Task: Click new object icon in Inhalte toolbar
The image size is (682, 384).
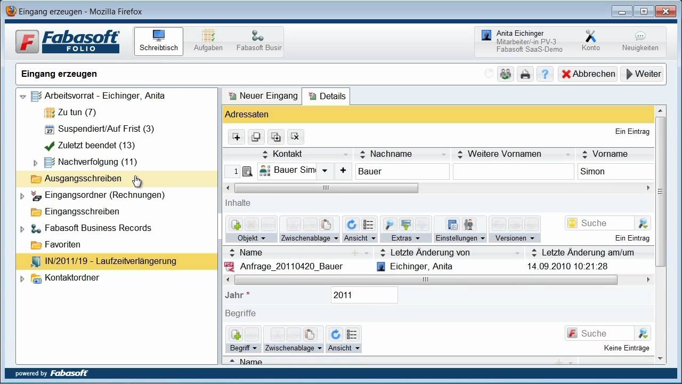Action: point(236,225)
